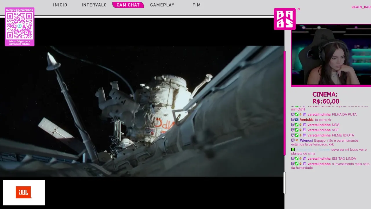Click the highlighted CAM CHAT tab
Screen dimensions: 371x209
(x=128, y=5)
